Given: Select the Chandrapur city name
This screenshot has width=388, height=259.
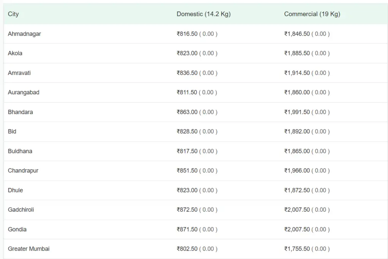Looking at the screenshot, I should point(23,171).
